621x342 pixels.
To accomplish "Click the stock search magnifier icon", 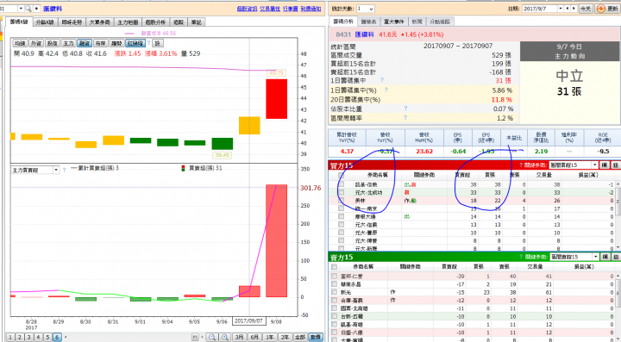I will click(28, 9).
